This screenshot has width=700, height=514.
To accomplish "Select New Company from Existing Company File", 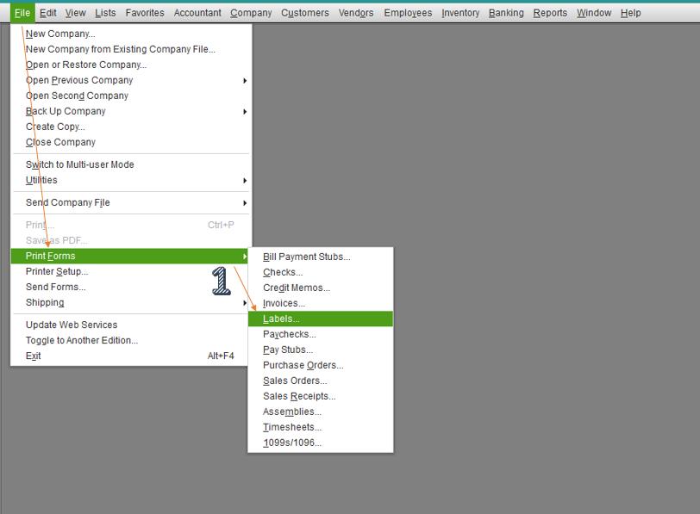I will click(130, 49).
